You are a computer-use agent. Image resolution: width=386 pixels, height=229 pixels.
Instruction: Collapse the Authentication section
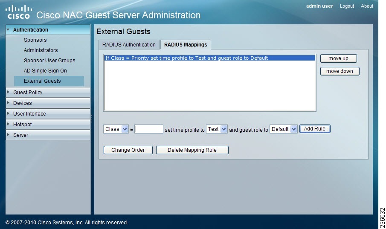(48, 29)
